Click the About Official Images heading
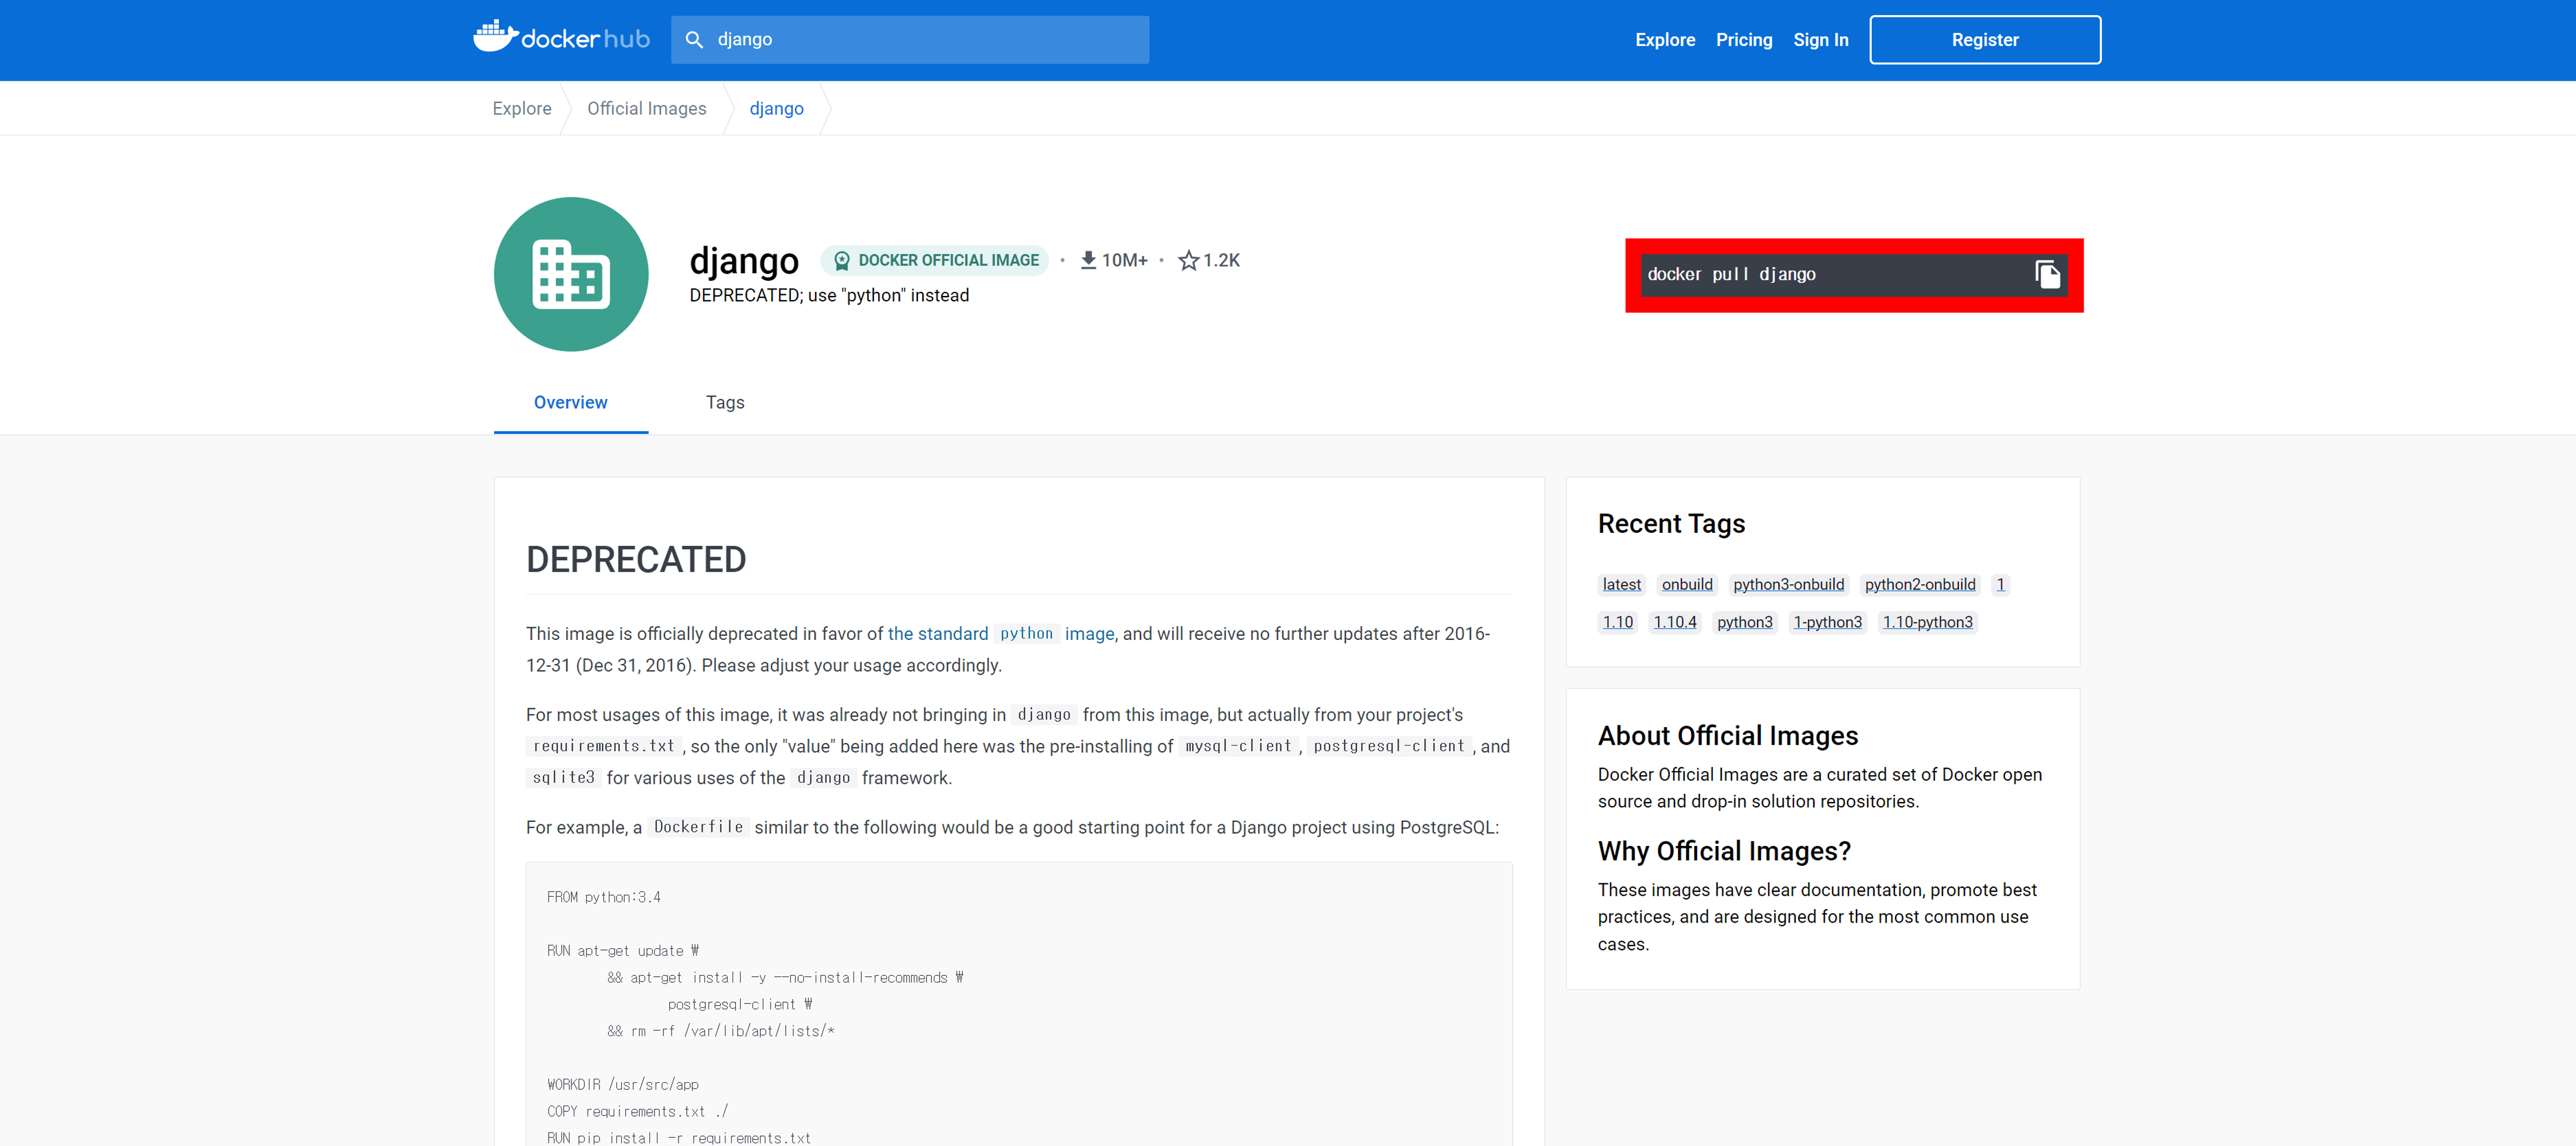 1727,737
